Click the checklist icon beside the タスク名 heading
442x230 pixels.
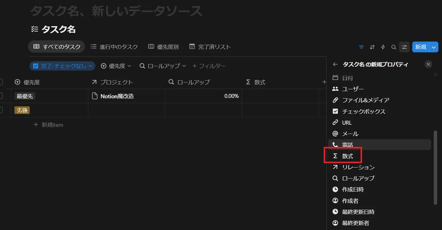tap(35, 29)
